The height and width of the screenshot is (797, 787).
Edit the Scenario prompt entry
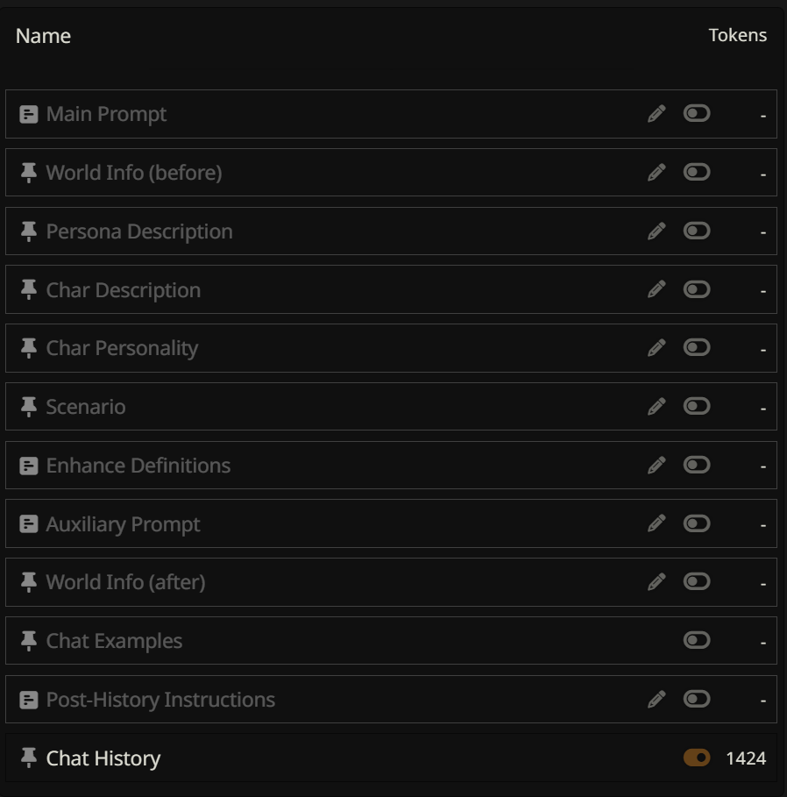656,407
